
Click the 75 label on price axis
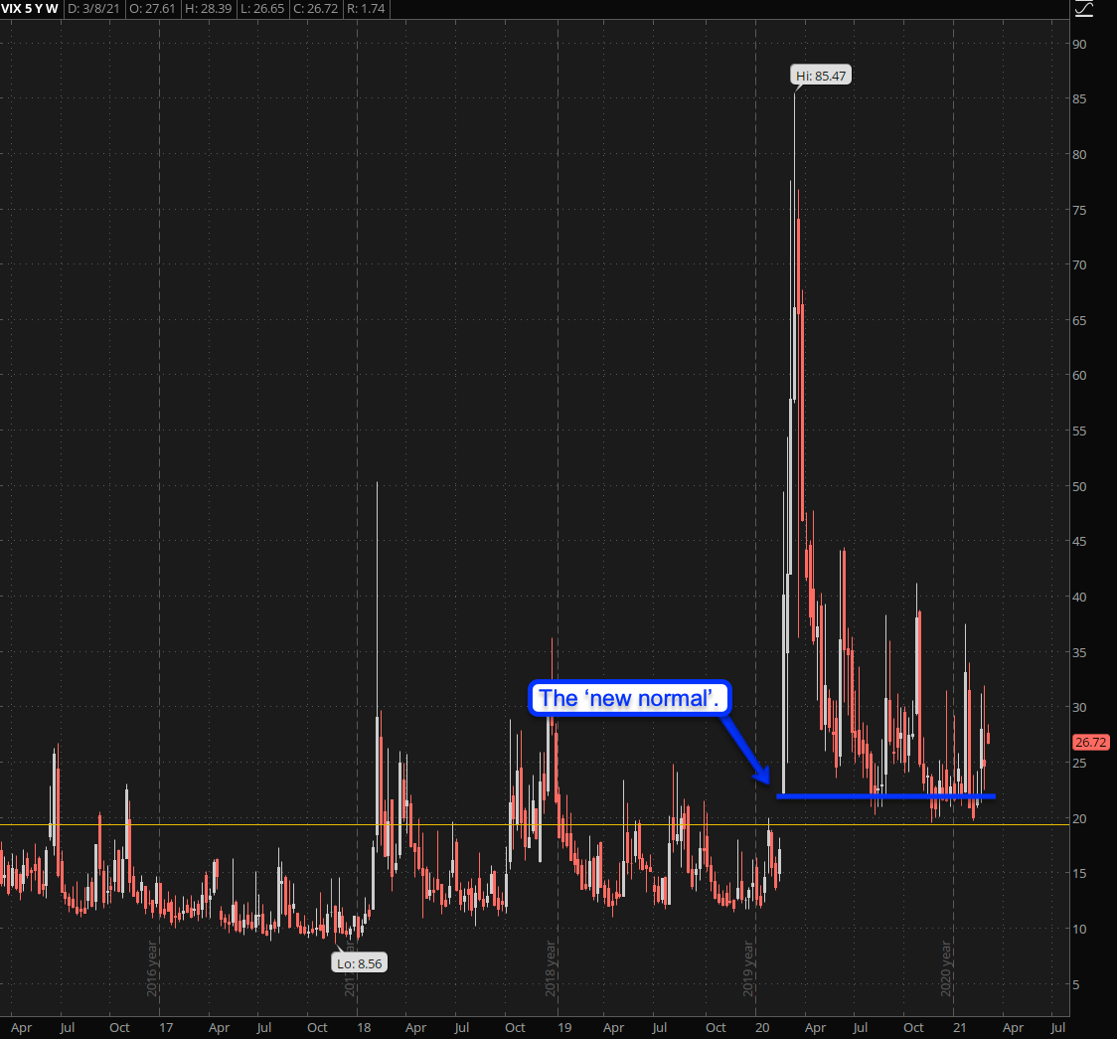[1080, 210]
